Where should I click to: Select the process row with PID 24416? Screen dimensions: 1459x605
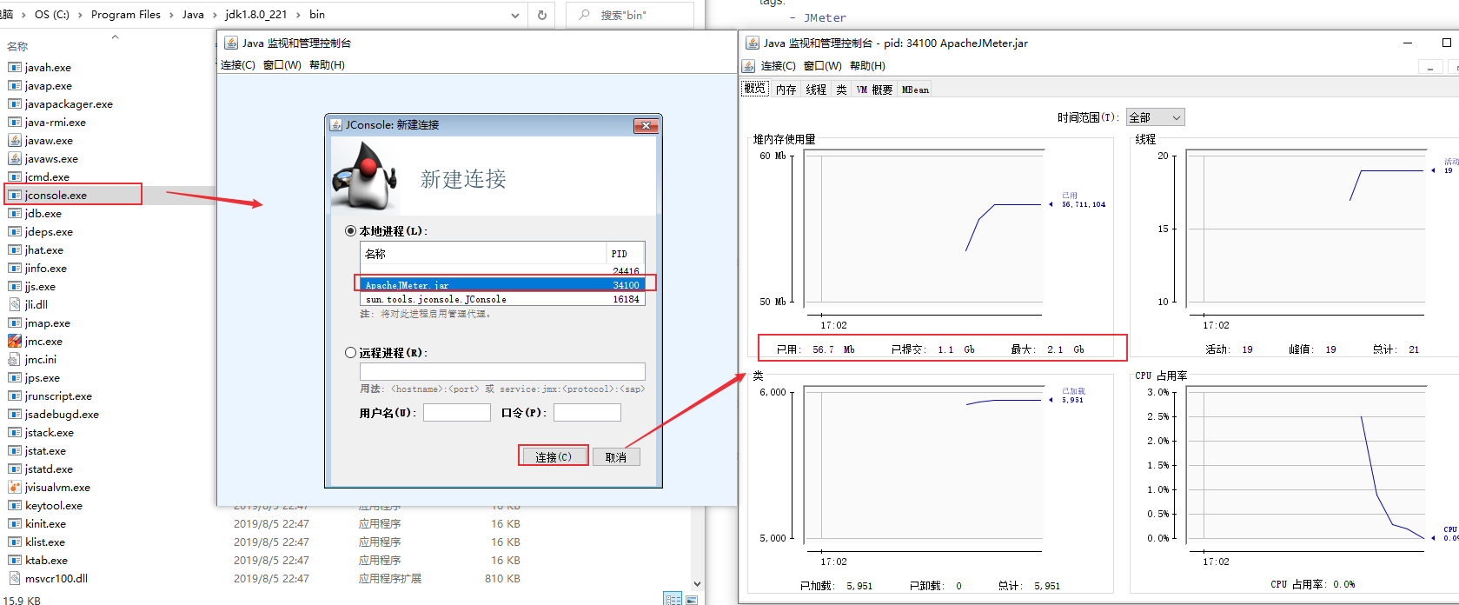coord(502,270)
